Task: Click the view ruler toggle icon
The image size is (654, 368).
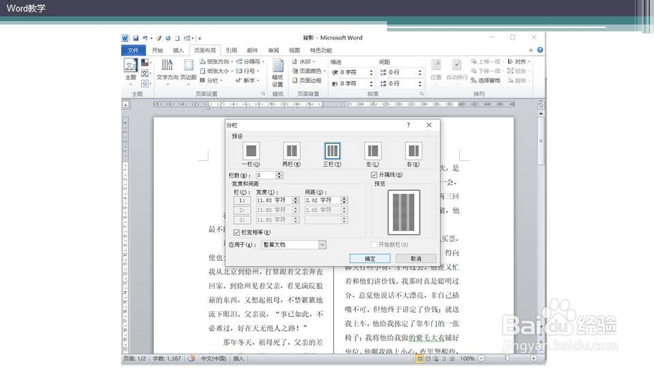Action: tap(540, 105)
